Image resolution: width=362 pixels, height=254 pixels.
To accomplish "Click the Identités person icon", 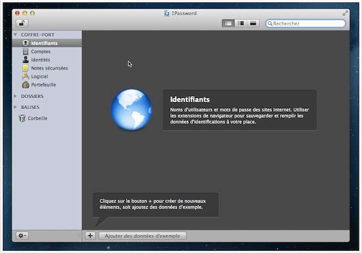I will coord(25,60).
